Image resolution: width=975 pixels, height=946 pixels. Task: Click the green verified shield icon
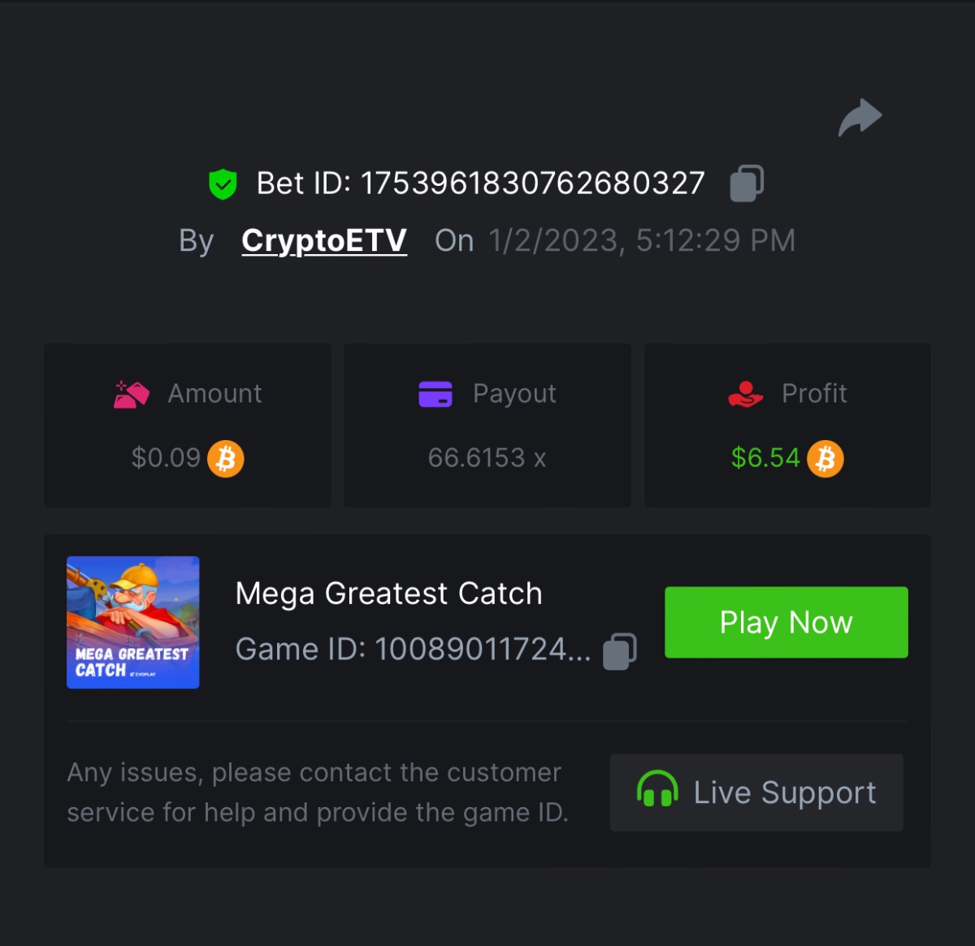pos(223,184)
